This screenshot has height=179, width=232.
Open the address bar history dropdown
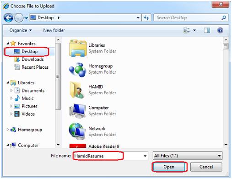[x=138, y=18]
